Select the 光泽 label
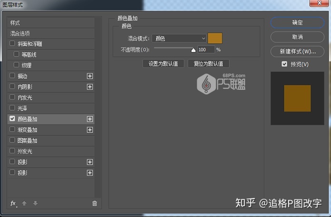The width and height of the screenshot is (331, 217). point(22,108)
